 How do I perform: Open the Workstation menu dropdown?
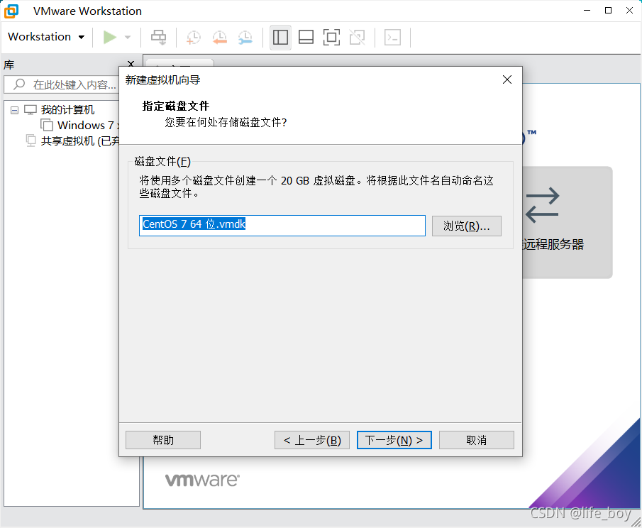pyautogui.click(x=46, y=37)
